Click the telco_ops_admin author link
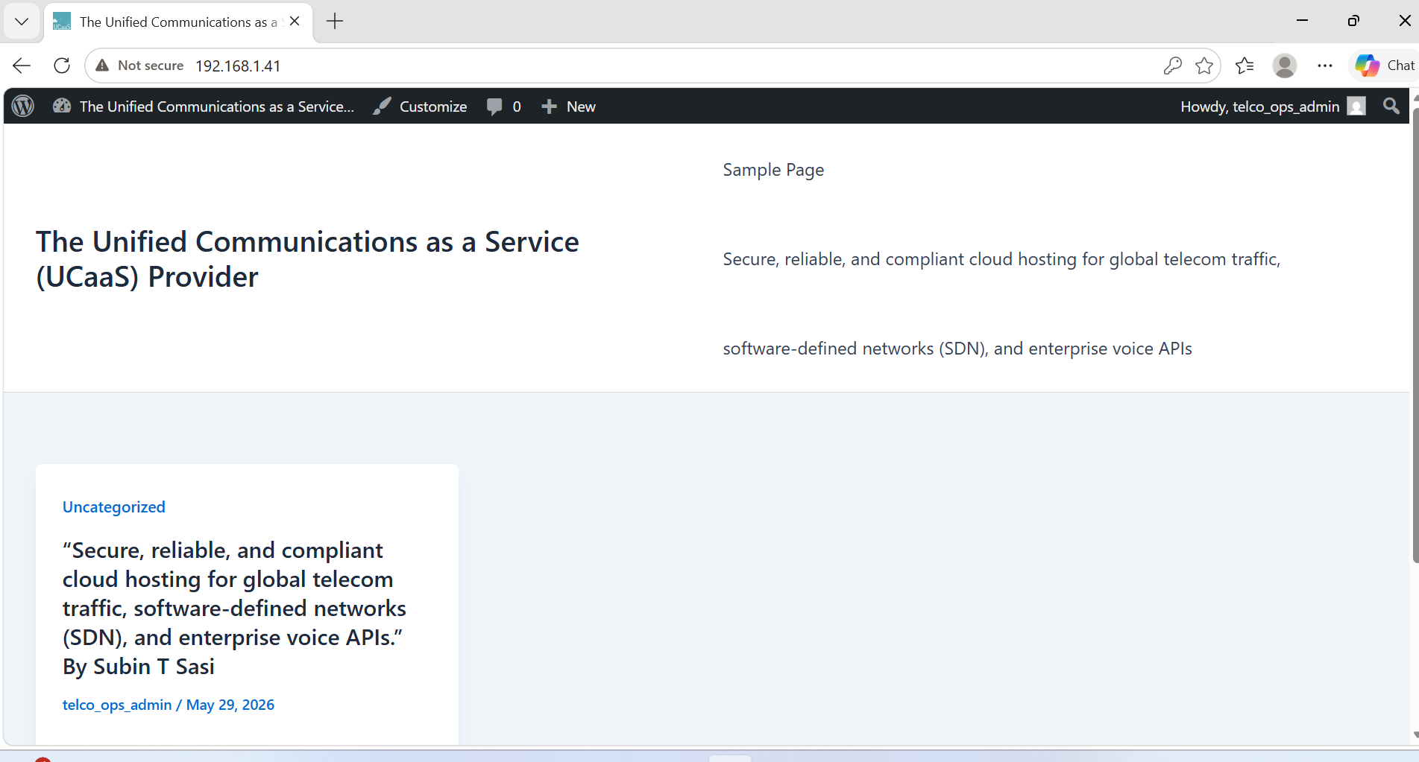The height and width of the screenshot is (762, 1419). tap(117, 705)
